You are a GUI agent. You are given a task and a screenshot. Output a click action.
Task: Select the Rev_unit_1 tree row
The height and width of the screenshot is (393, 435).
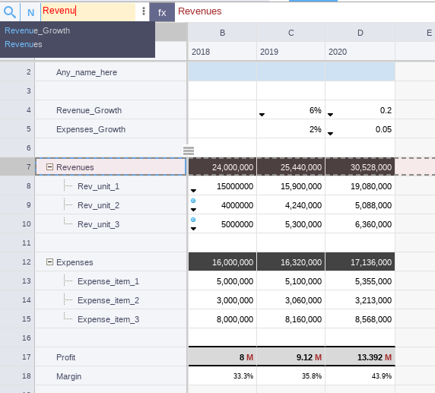[x=111, y=186]
